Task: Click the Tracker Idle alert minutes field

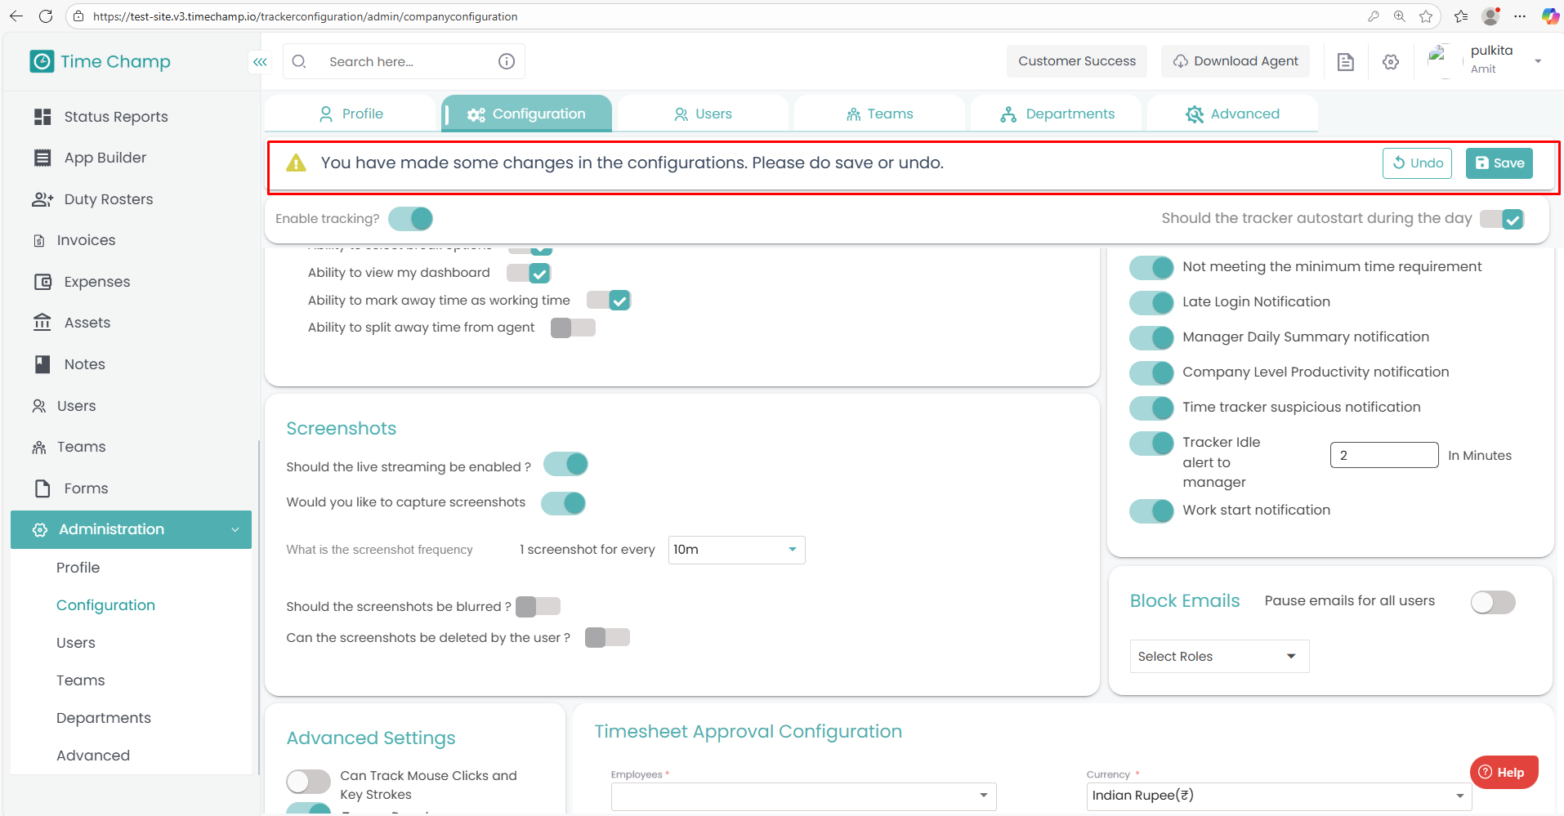Action: 1383,455
